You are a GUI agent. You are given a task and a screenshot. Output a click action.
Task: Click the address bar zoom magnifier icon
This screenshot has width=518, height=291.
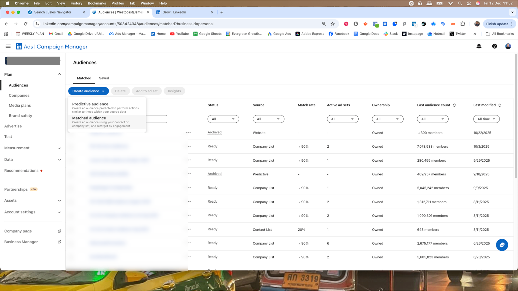(x=324, y=24)
